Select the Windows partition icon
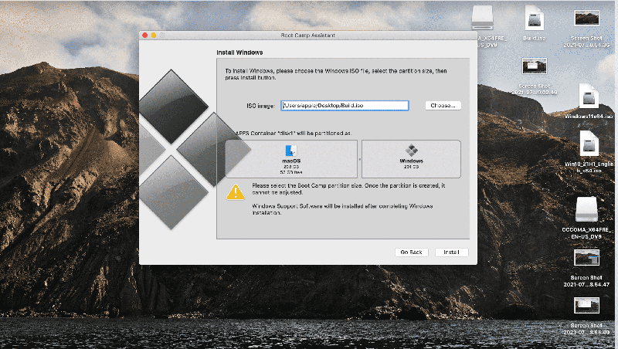The width and height of the screenshot is (618, 349). (x=411, y=151)
